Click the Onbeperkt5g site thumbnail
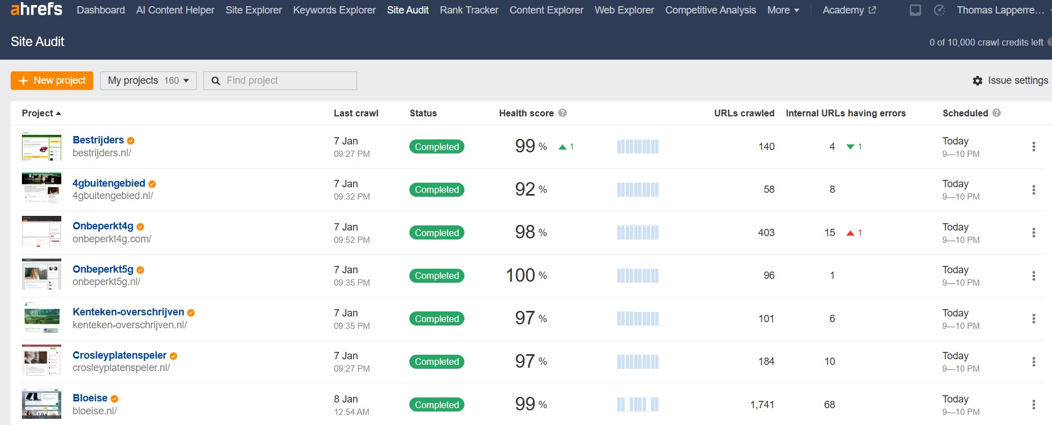This screenshot has height=425, width=1052. pos(42,274)
